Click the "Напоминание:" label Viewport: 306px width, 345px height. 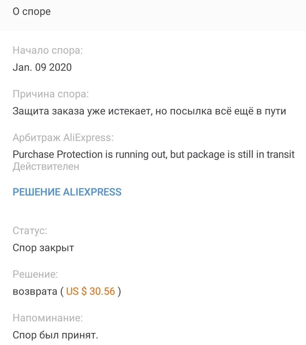point(48,318)
